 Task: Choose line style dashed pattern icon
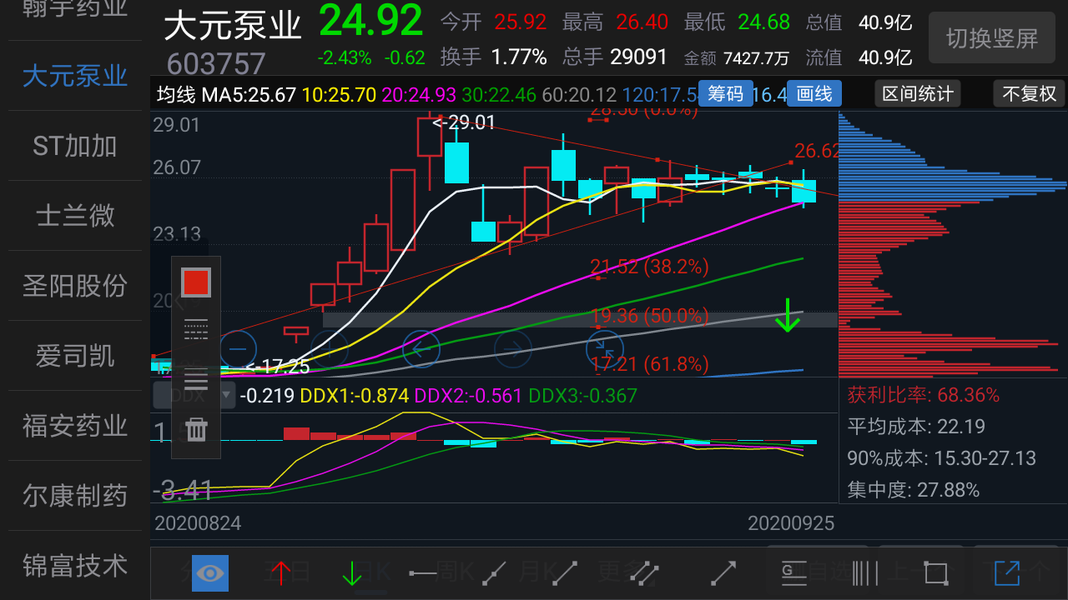196,330
